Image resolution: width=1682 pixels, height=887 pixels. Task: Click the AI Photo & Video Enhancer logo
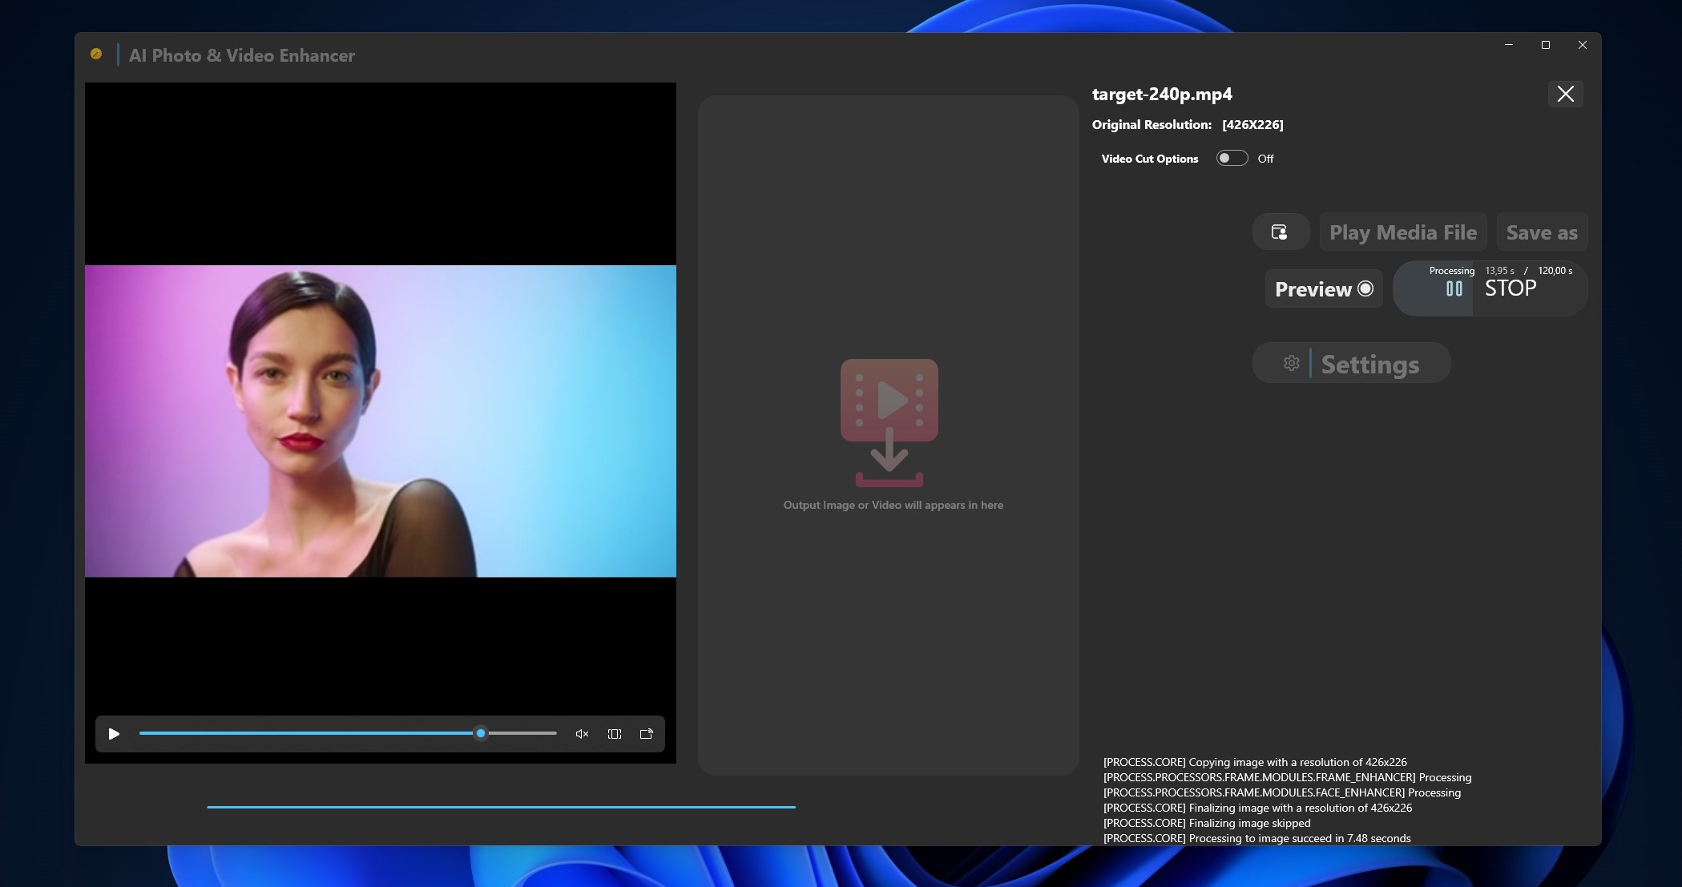click(97, 53)
